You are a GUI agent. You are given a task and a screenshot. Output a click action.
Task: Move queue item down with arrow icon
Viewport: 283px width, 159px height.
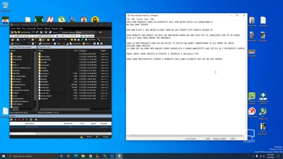(27, 120)
